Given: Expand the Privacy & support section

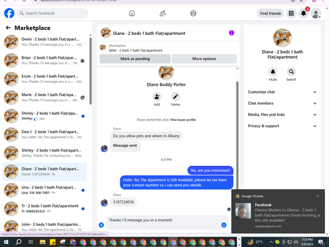Looking at the screenshot, I should click(282, 126).
